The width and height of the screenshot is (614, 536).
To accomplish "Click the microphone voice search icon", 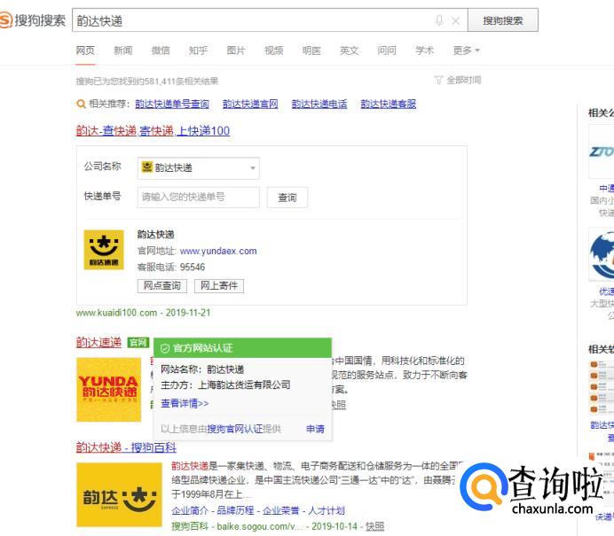I will [439, 20].
